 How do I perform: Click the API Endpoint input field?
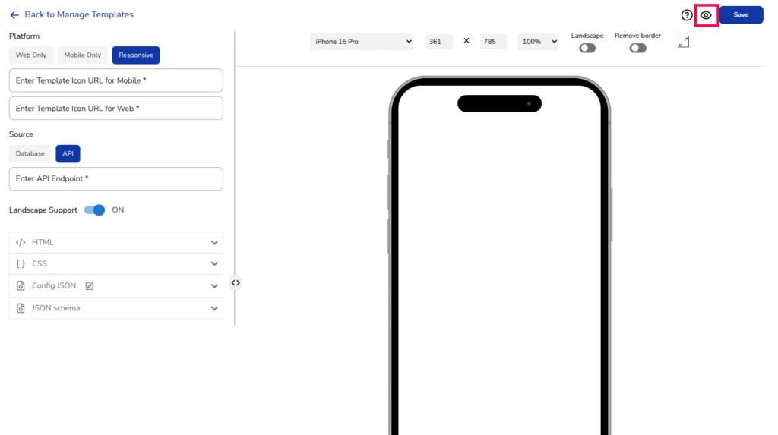click(x=116, y=178)
